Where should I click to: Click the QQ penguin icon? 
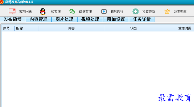coord(43,11)
